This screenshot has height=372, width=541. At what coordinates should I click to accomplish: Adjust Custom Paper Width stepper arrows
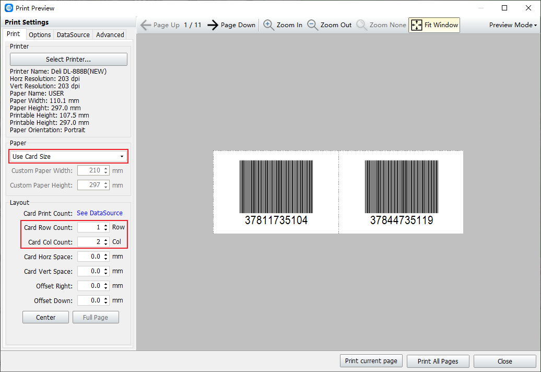(x=106, y=170)
